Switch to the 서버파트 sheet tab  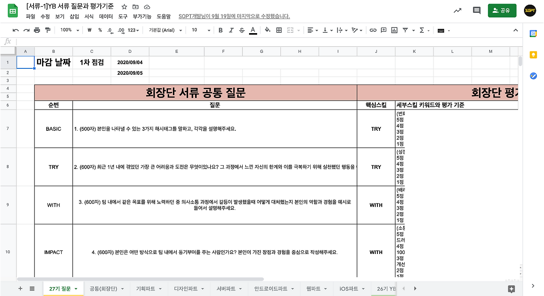229,288
